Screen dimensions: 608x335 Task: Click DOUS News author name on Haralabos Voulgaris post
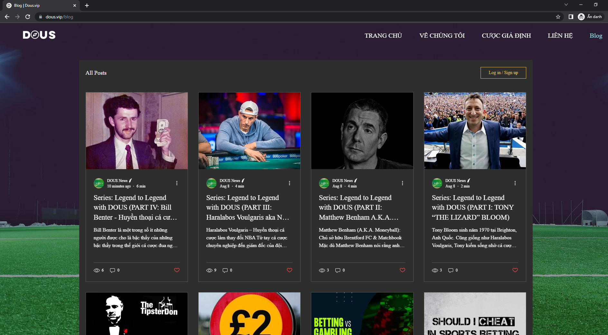[230, 181]
